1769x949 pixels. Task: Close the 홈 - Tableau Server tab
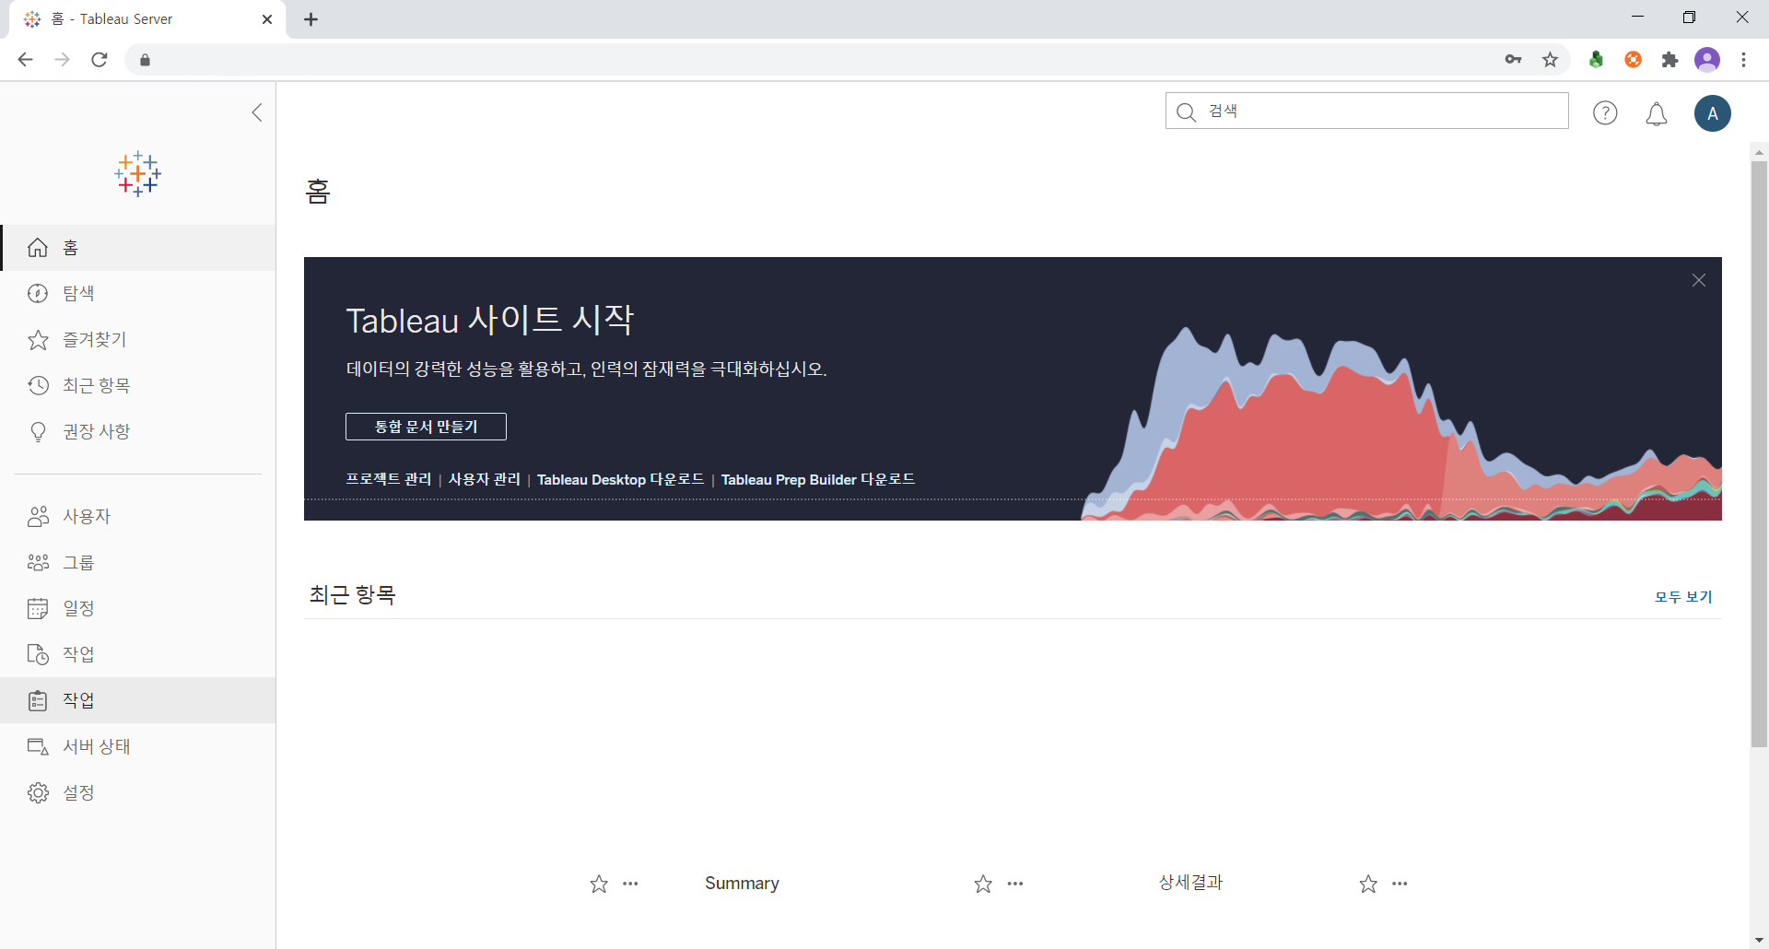pos(267,19)
